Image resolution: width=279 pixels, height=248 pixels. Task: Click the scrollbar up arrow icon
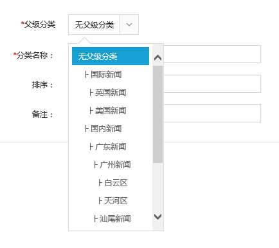coord(158,57)
